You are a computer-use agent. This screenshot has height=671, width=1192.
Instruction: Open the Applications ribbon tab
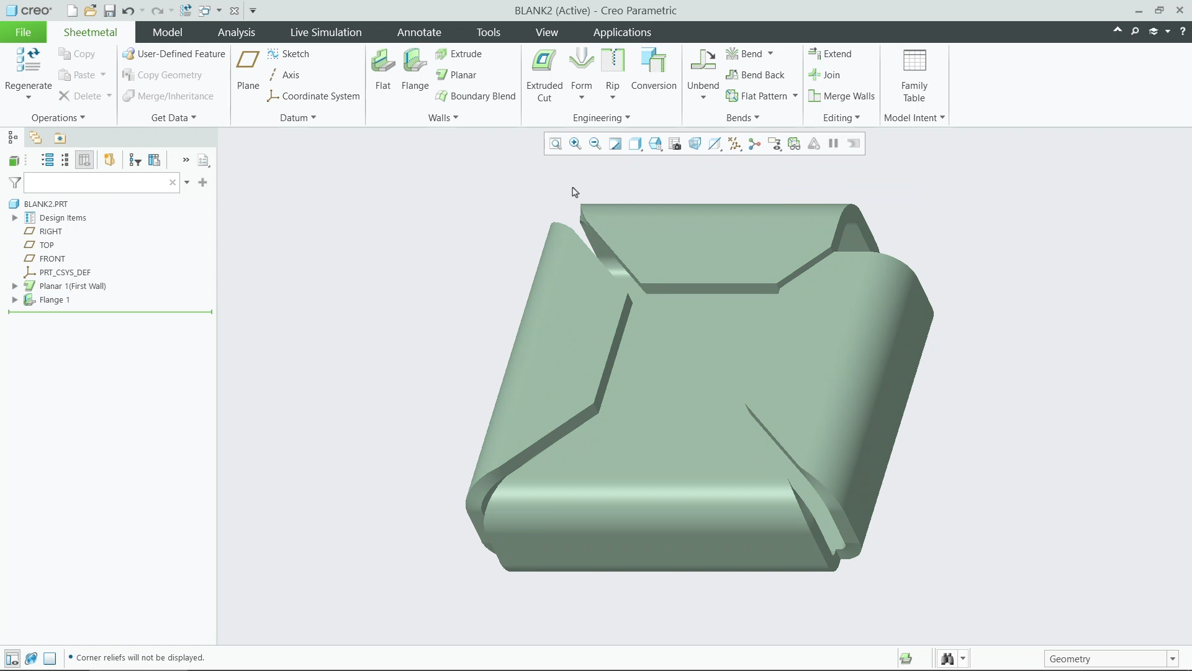click(x=622, y=32)
